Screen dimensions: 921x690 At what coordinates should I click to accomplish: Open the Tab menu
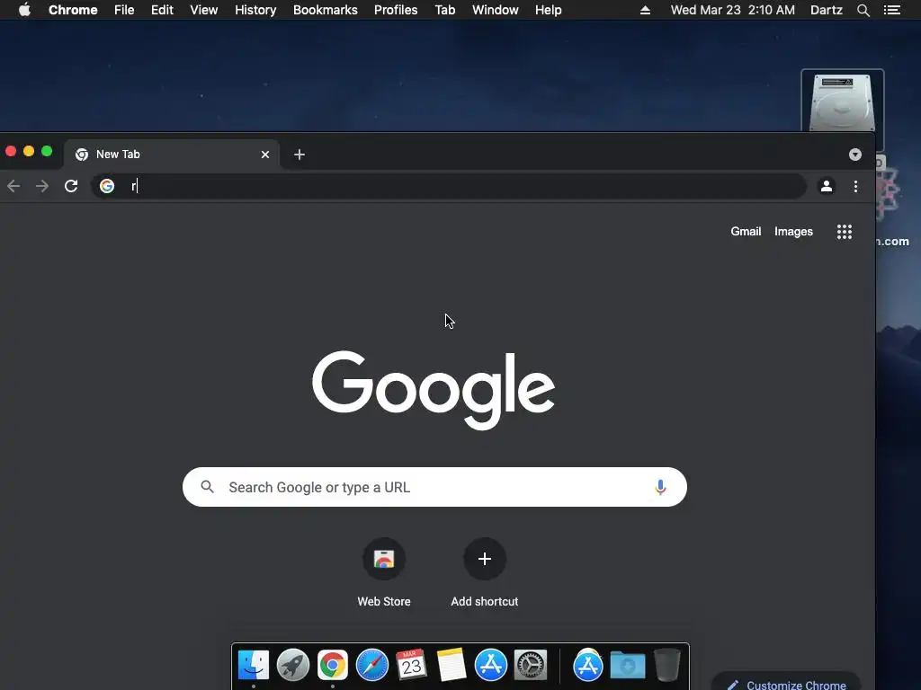click(x=444, y=10)
